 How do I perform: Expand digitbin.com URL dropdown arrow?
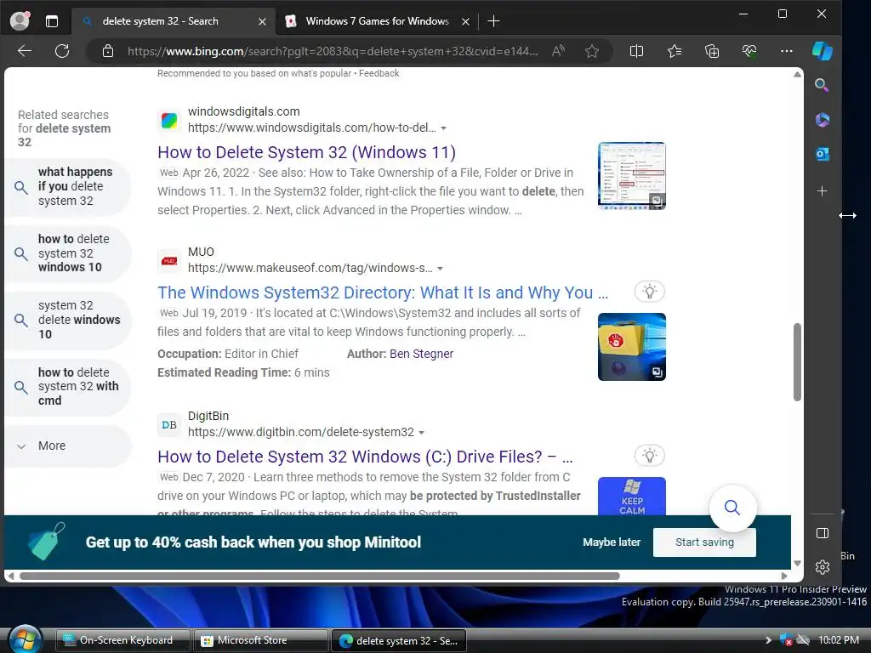pyautogui.click(x=421, y=433)
